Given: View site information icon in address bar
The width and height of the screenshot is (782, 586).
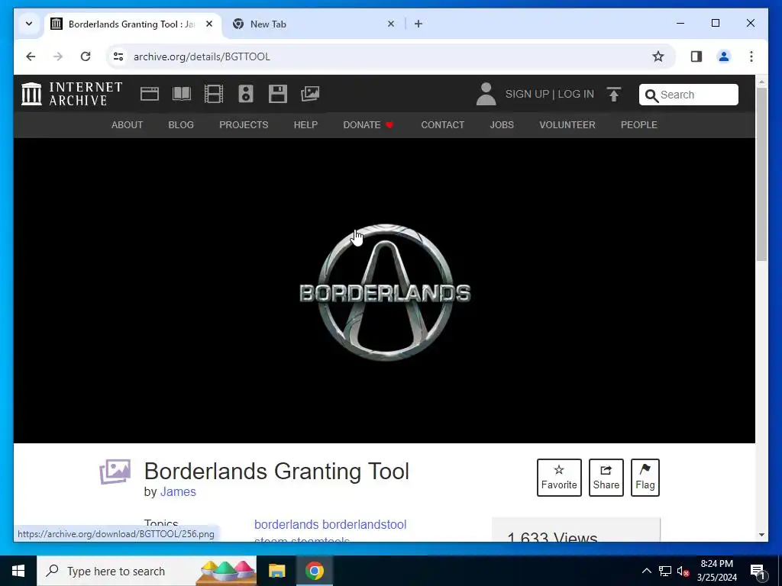Looking at the screenshot, I should pos(118,56).
